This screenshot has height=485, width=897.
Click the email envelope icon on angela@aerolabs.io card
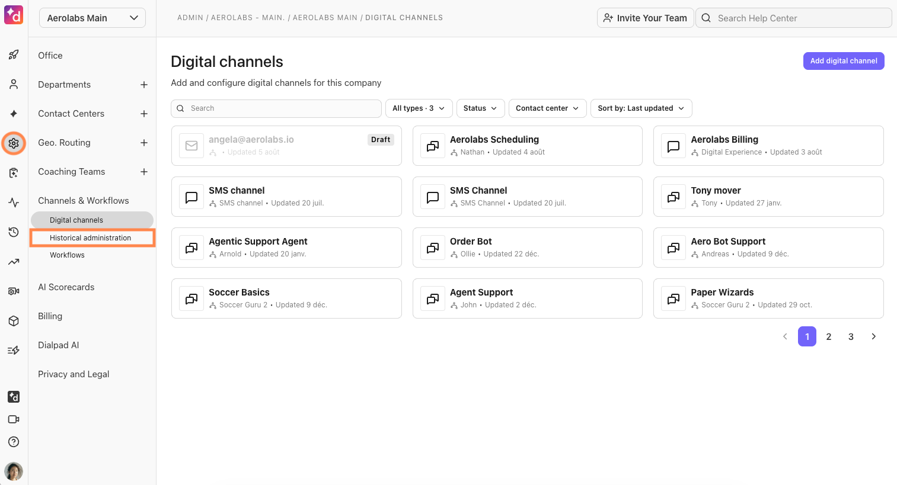pos(191,146)
